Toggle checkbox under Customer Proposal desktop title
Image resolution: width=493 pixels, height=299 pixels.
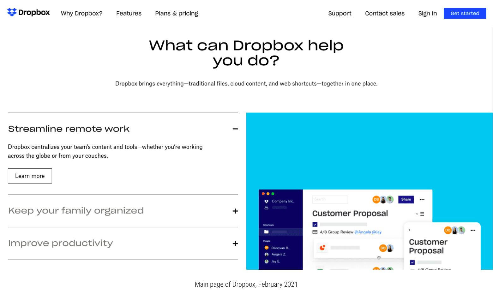[x=315, y=225]
